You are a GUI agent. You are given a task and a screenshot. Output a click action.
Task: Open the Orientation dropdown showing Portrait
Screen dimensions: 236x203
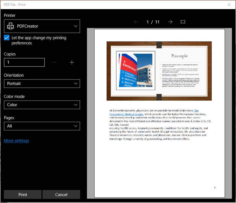pos(42,84)
